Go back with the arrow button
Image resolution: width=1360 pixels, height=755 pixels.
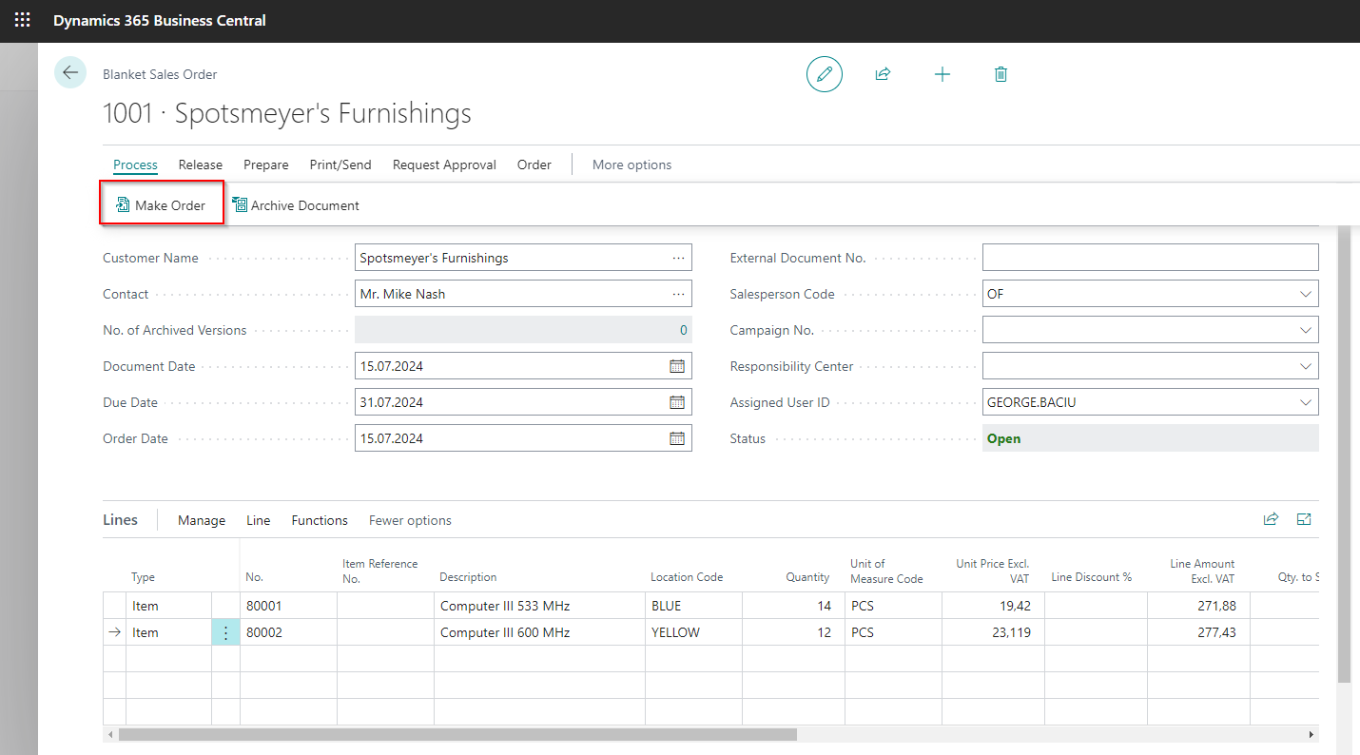tap(70, 73)
